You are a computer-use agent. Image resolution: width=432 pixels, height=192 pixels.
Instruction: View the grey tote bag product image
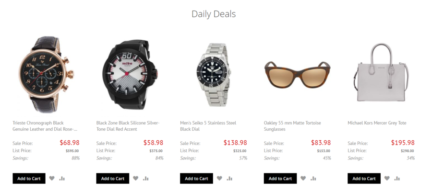[x=381, y=72]
